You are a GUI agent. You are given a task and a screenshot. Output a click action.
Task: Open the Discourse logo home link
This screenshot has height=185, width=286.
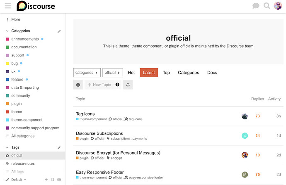click(36, 6)
